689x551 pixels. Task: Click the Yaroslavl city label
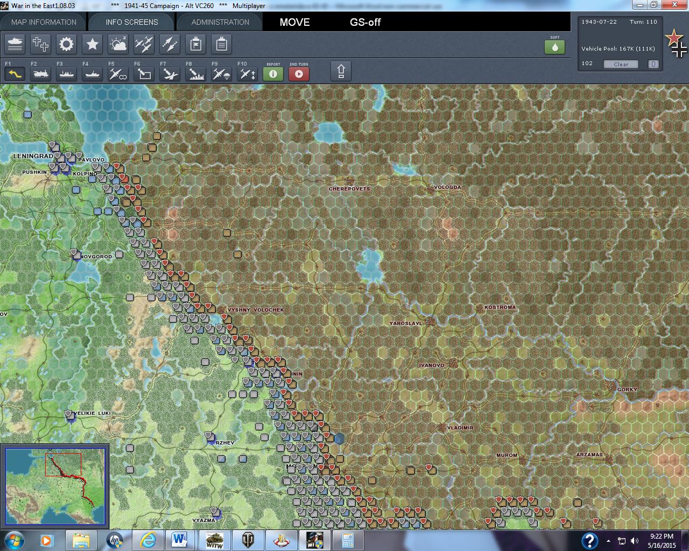point(406,323)
